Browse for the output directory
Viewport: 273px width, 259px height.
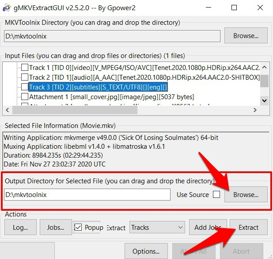click(x=246, y=194)
